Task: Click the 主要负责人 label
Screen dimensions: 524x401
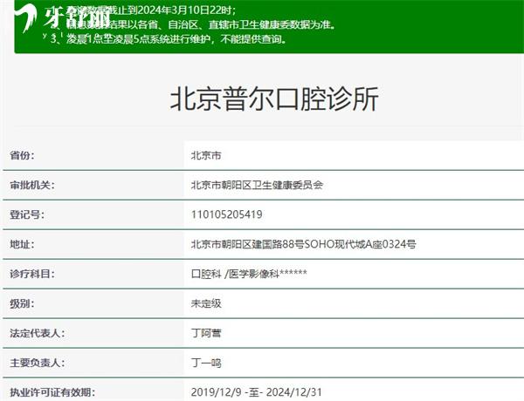Action: tap(37, 363)
